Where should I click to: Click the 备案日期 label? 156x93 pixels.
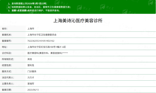(x=7, y=90)
